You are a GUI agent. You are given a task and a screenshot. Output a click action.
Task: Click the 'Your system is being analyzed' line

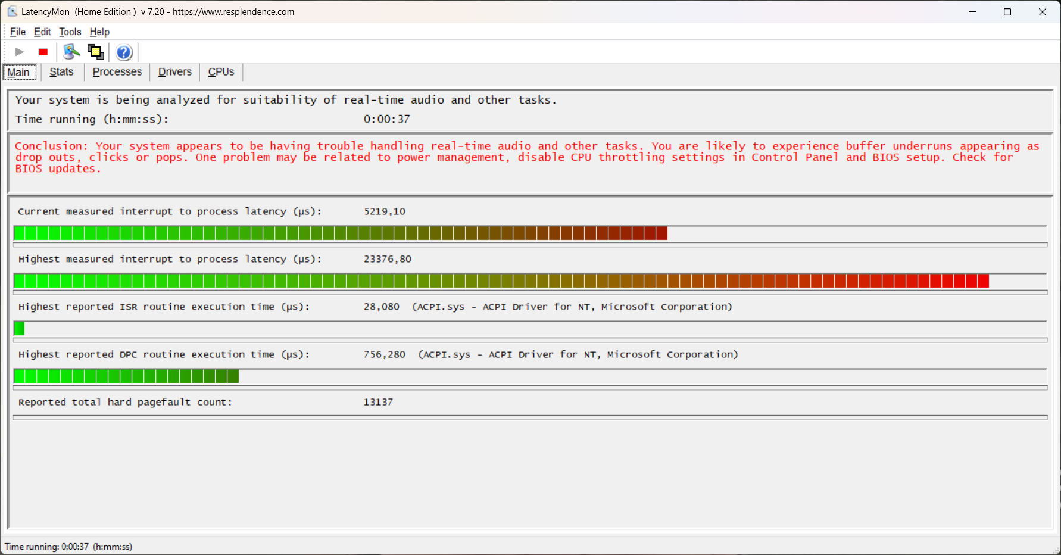click(x=286, y=100)
